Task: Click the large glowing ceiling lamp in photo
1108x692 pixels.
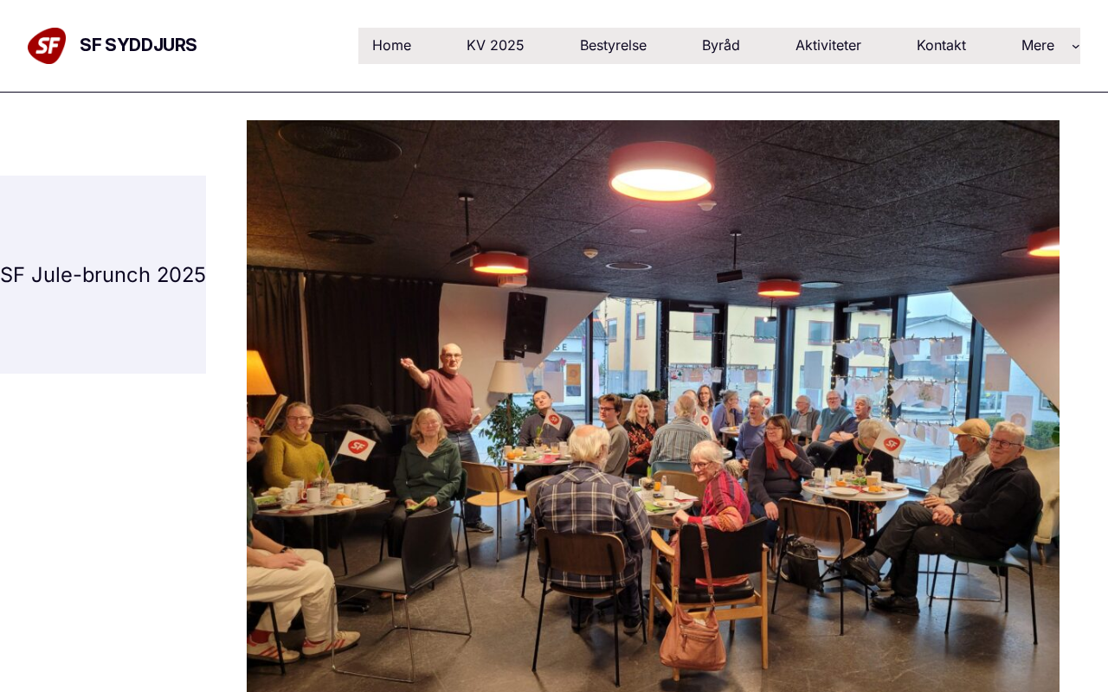Action: click(x=661, y=173)
